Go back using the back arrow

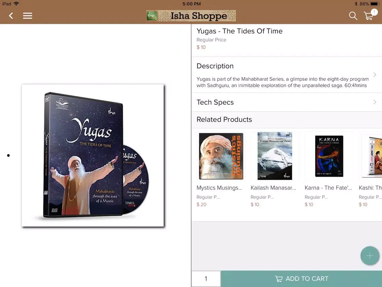coord(11,16)
